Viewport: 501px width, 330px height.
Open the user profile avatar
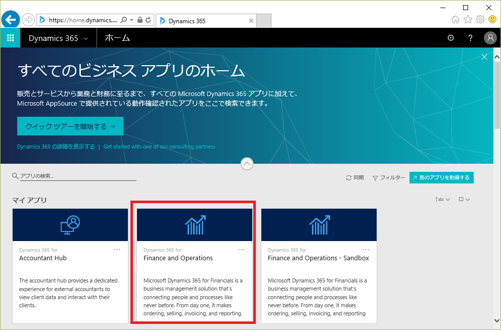pyautogui.click(x=490, y=38)
